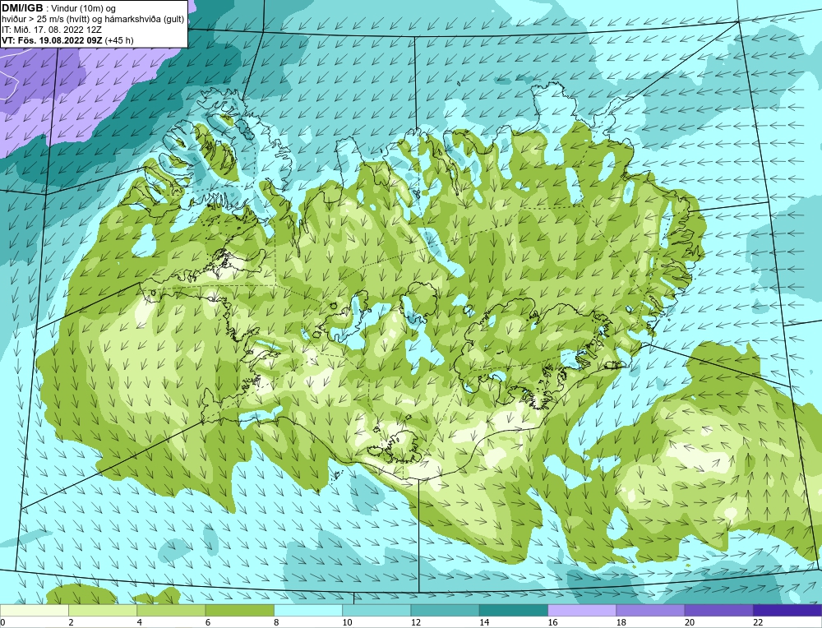Screen dimensions: 822x628
Task: Click the 20–22 m/s violet legend swatch
Action: [x=718, y=610]
